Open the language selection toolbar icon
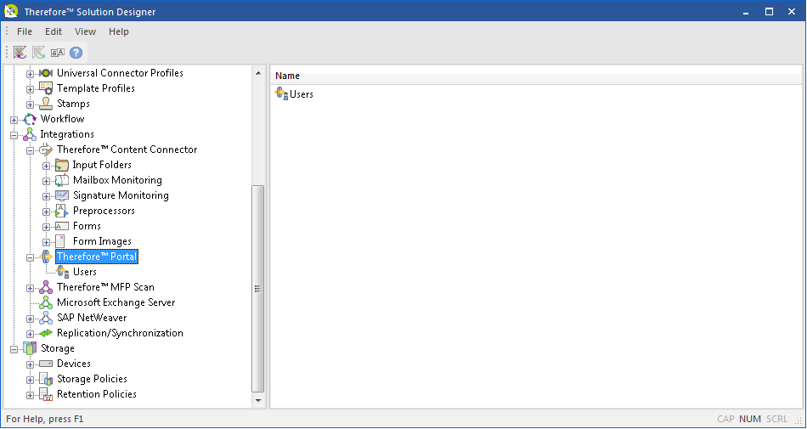 (x=58, y=53)
